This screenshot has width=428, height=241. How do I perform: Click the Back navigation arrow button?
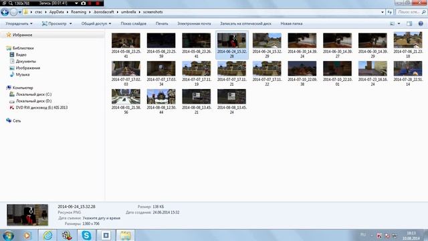[5, 12]
